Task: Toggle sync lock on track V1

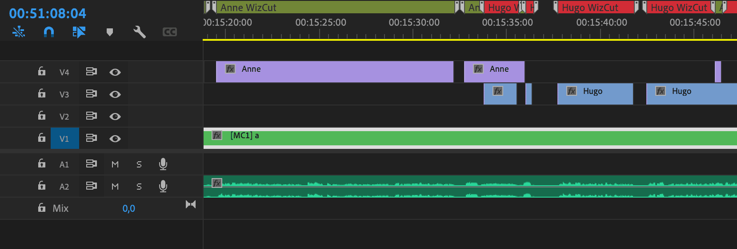Action: pyautogui.click(x=92, y=138)
